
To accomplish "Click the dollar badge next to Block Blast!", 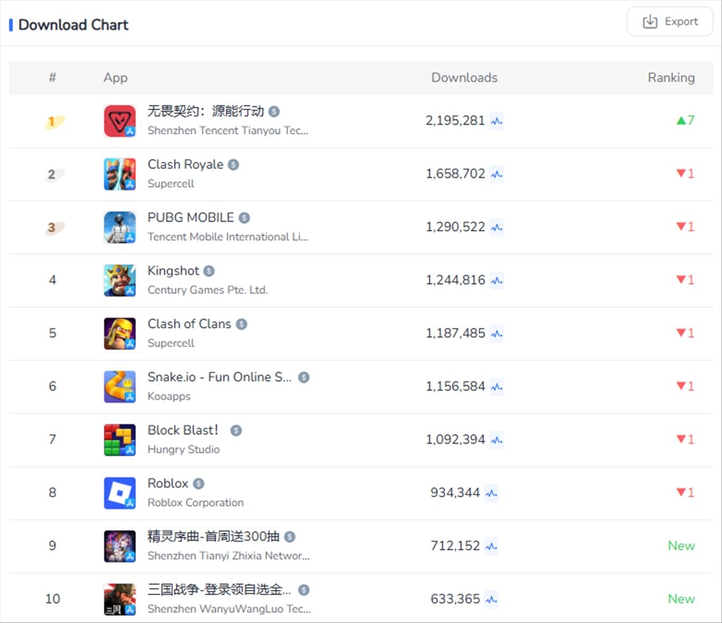I will [236, 431].
